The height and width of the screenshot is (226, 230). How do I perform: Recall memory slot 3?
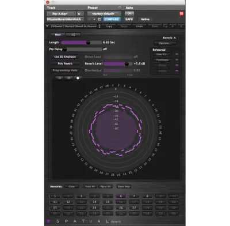click(x=81, y=196)
